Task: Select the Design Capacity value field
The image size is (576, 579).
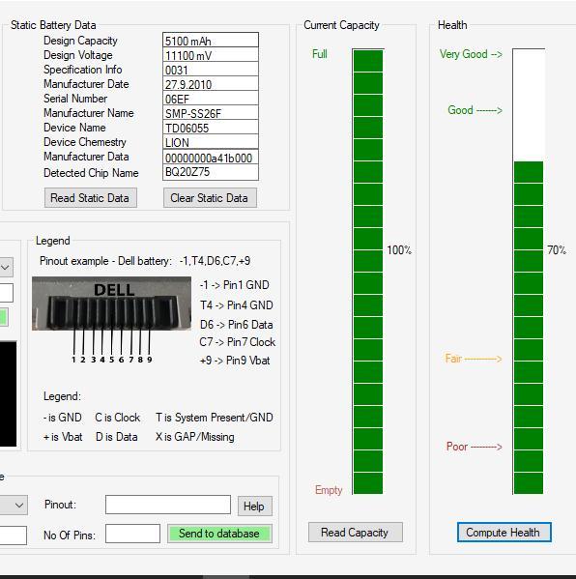Action: [x=211, y=40]
